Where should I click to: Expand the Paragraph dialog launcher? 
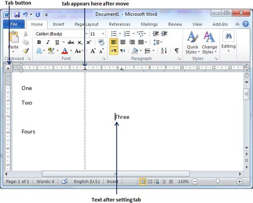point(179,59)
